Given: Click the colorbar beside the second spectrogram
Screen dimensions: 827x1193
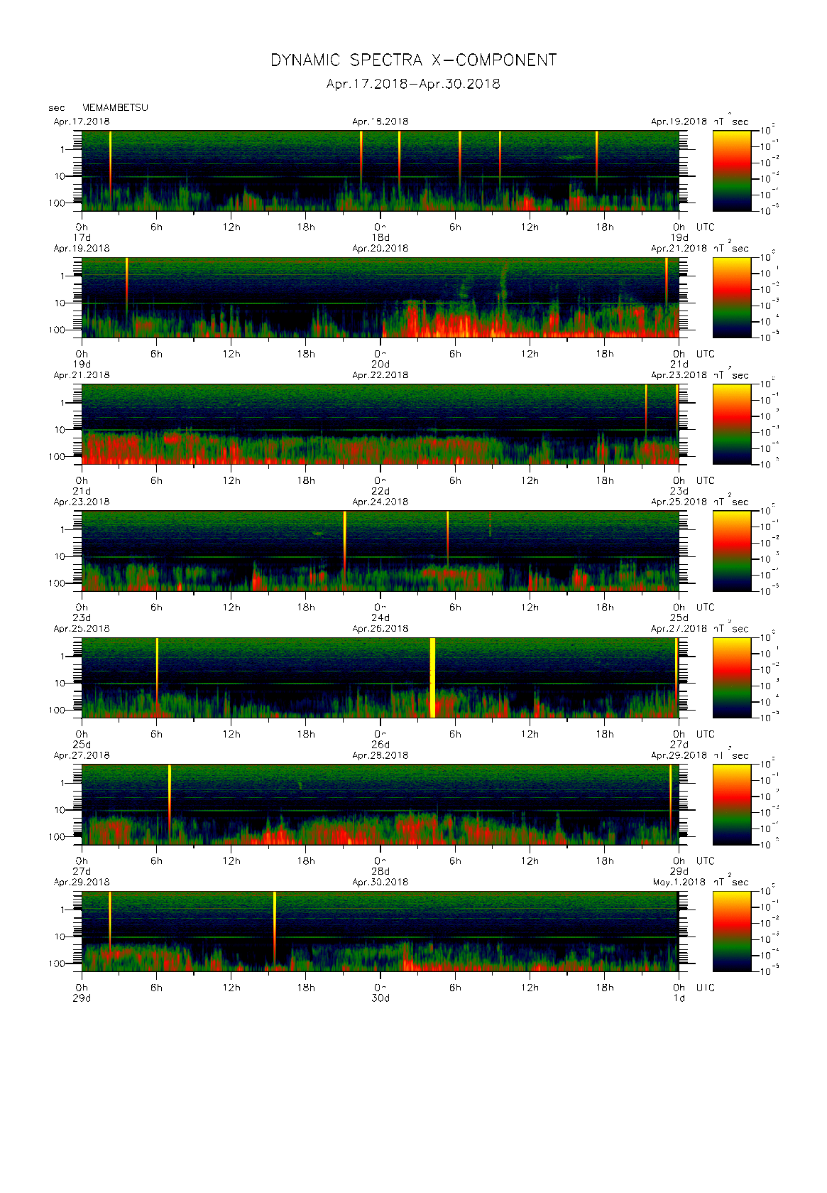Looking at the screenshot, I should pyautogui.click(x=731, y=296).
